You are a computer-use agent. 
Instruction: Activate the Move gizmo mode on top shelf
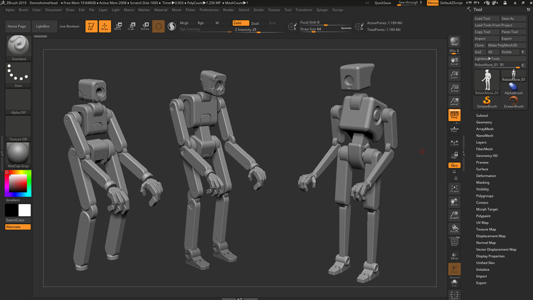point(118,26)
